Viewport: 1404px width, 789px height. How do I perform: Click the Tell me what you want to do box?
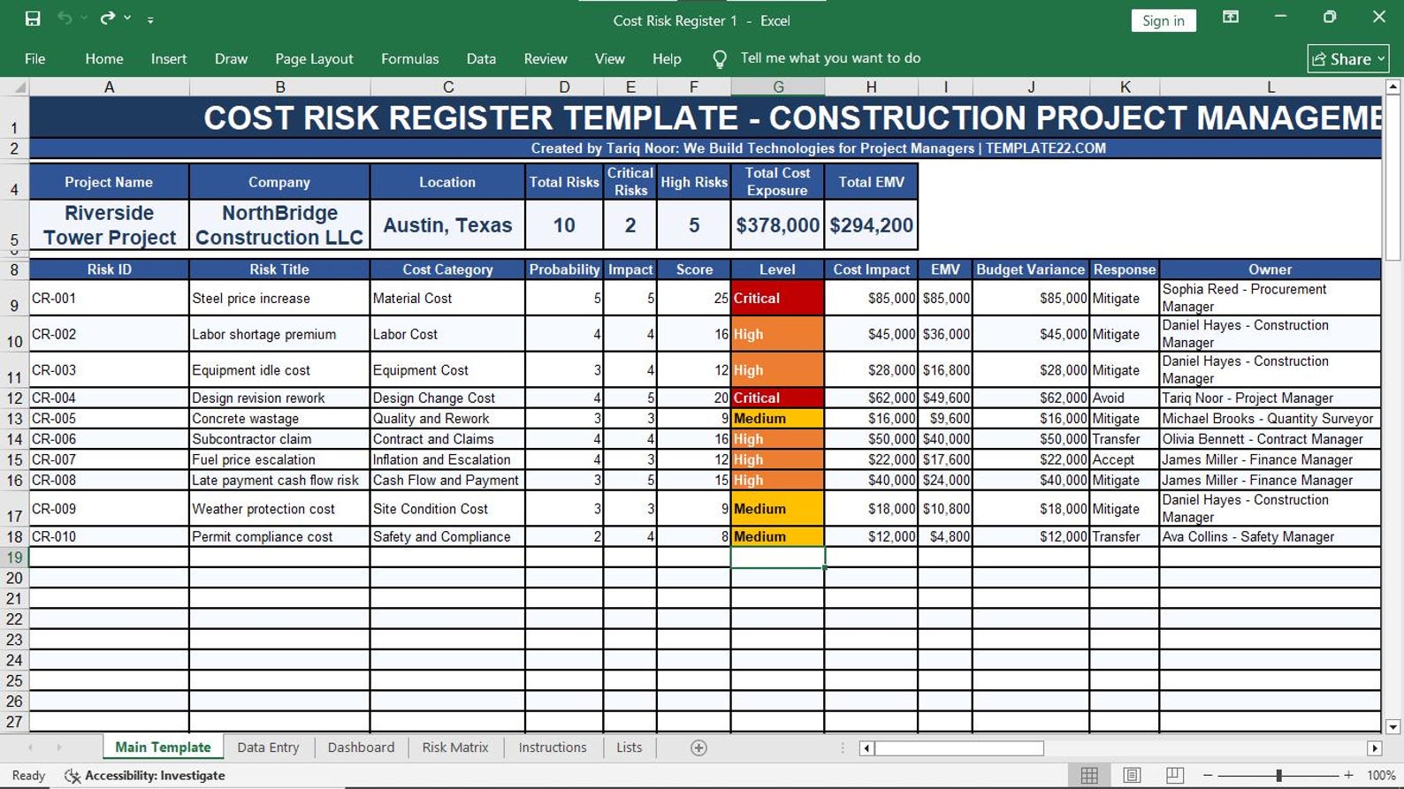830,58
